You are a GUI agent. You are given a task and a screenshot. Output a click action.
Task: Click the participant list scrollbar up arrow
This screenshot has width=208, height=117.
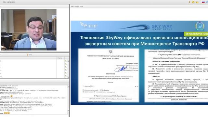point(68,60)
